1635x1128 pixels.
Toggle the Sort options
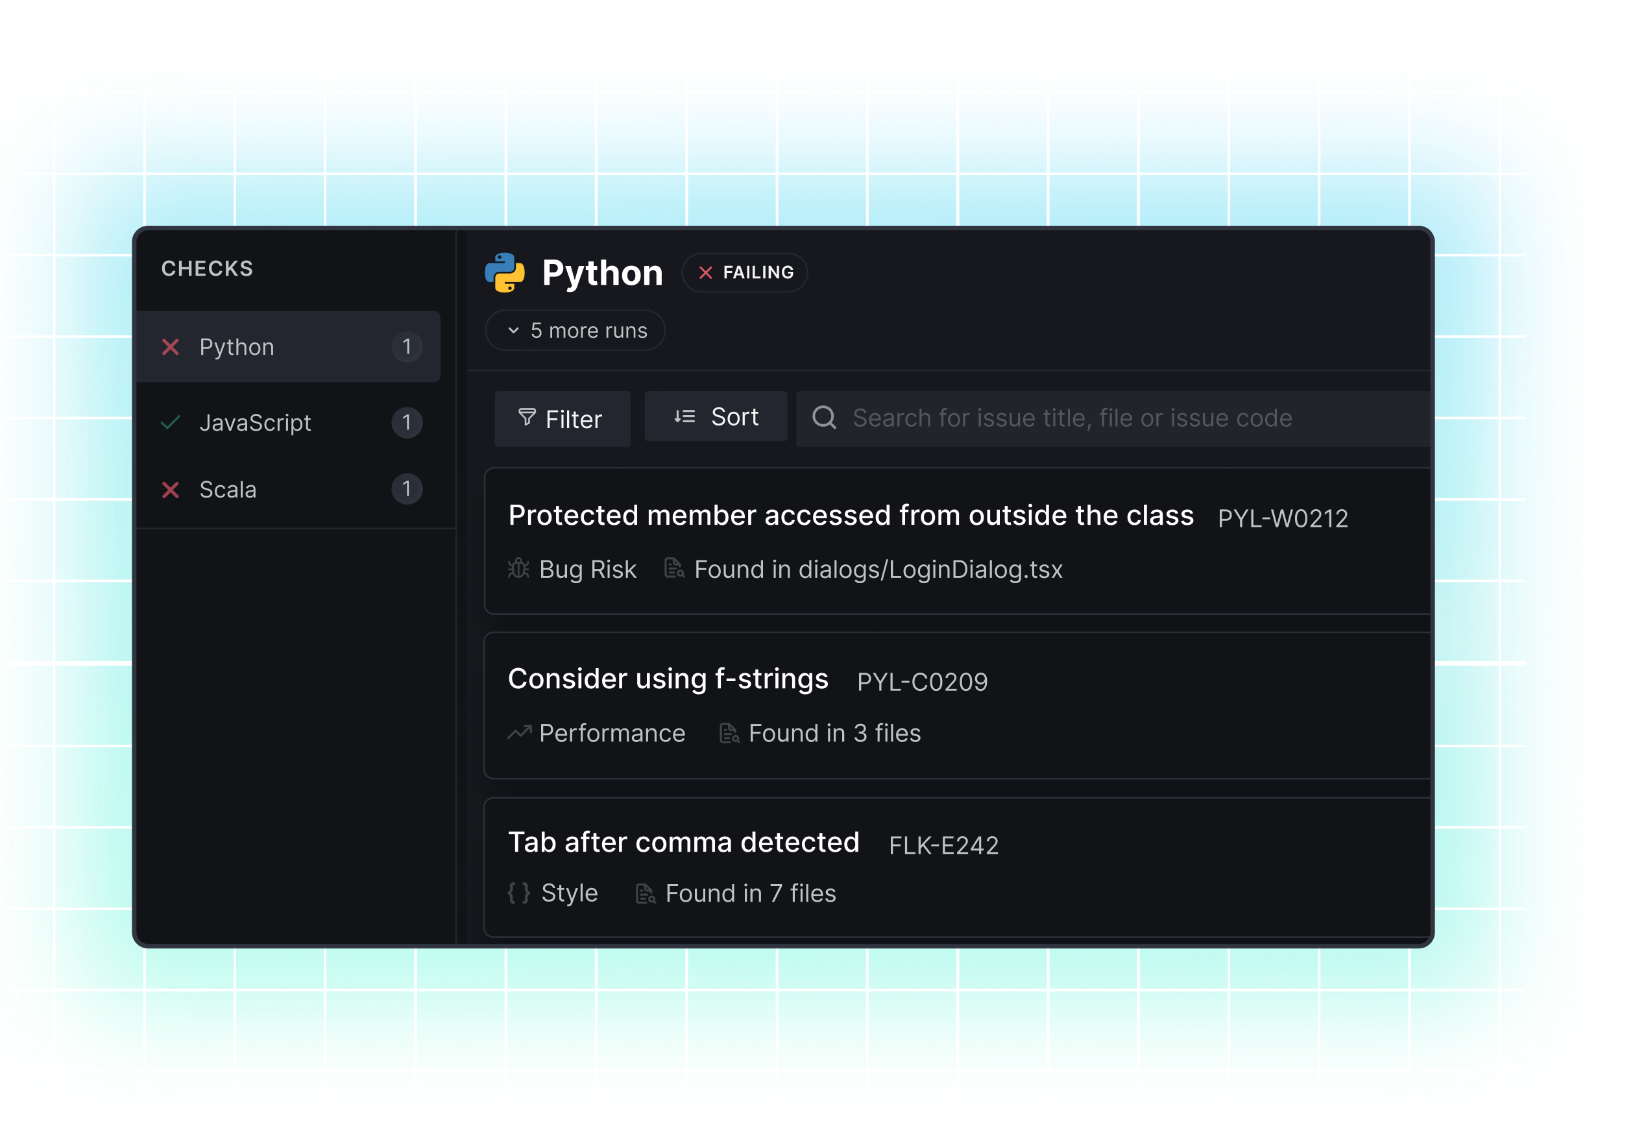pyautogui.click(x=716, y=416)
